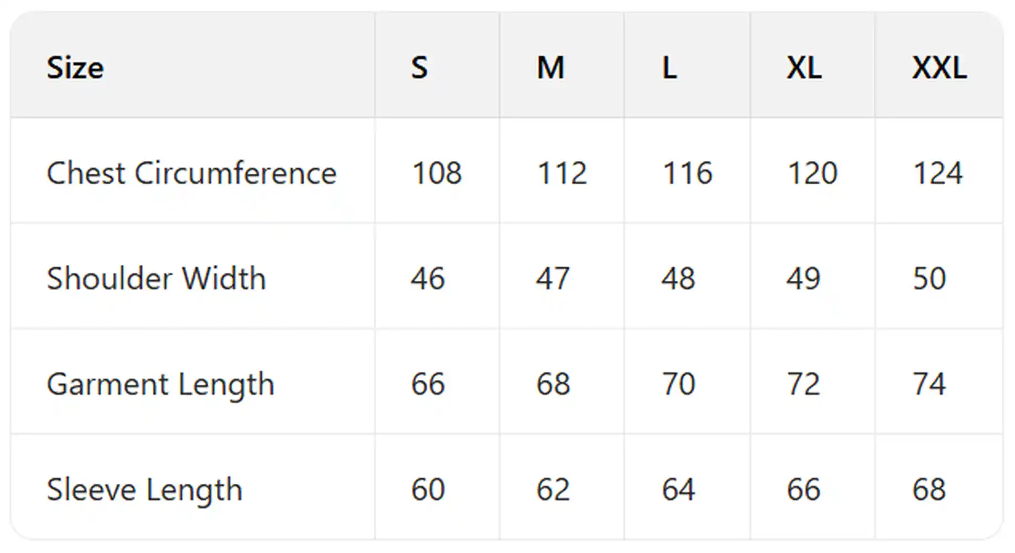Select the S size header

click(419, 68)
